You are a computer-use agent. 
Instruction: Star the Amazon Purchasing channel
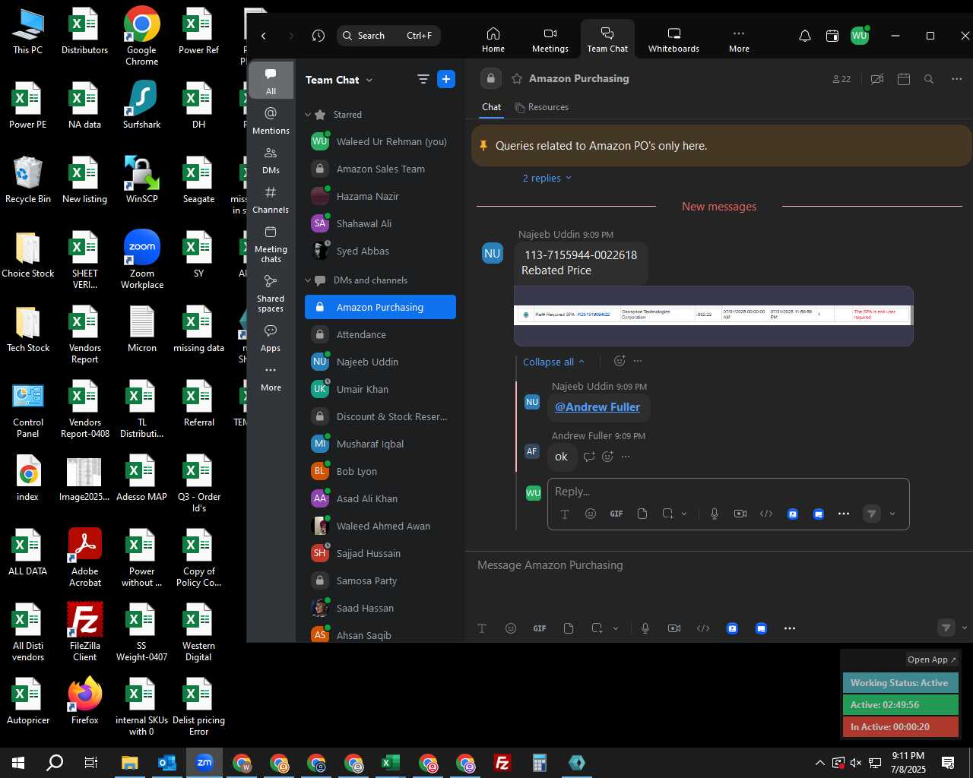(x=517, y=78)
